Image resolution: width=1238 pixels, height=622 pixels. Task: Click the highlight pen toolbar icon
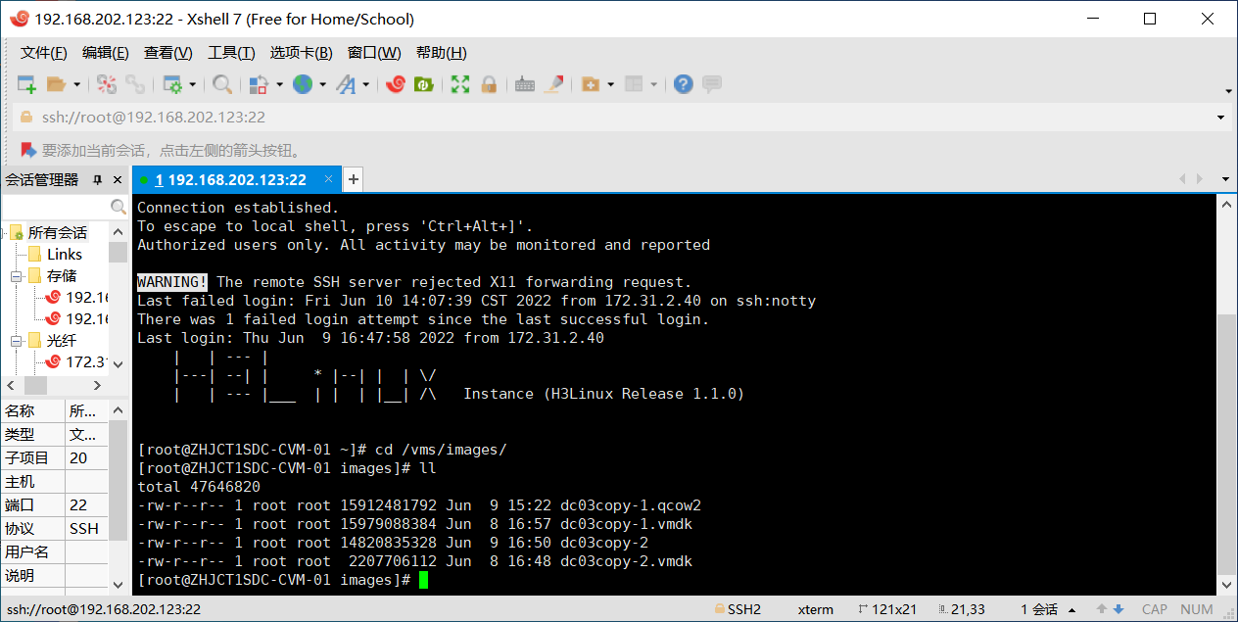click(x=554, y=84)
